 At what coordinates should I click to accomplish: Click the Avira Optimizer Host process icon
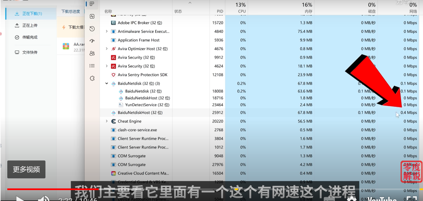point(113,49)
